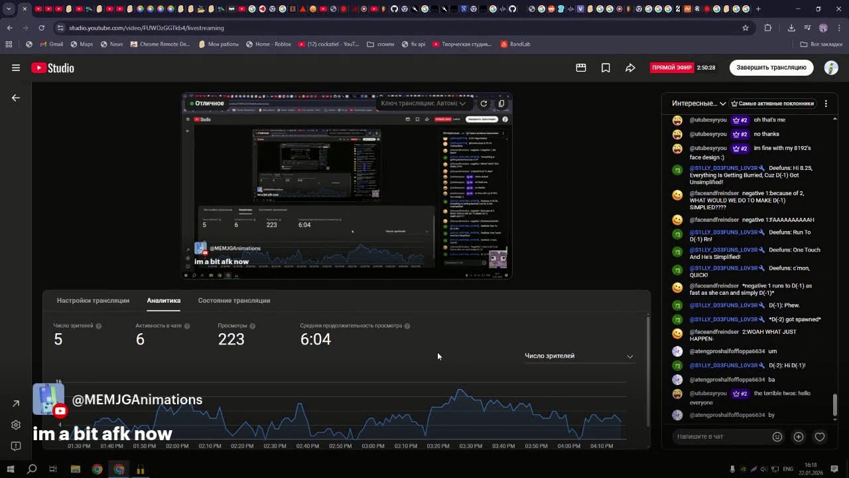Open Chrome downloads icon

791,28
